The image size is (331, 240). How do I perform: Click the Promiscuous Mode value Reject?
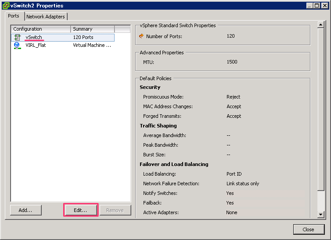(x=233, y=97)
